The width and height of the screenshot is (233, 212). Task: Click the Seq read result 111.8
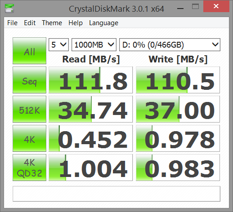point(91,80)
